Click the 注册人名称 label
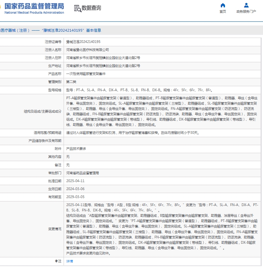 coord(53,50)
